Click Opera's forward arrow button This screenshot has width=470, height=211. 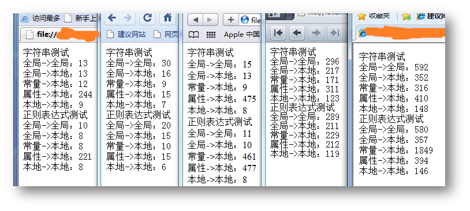(x=316, y=33)
